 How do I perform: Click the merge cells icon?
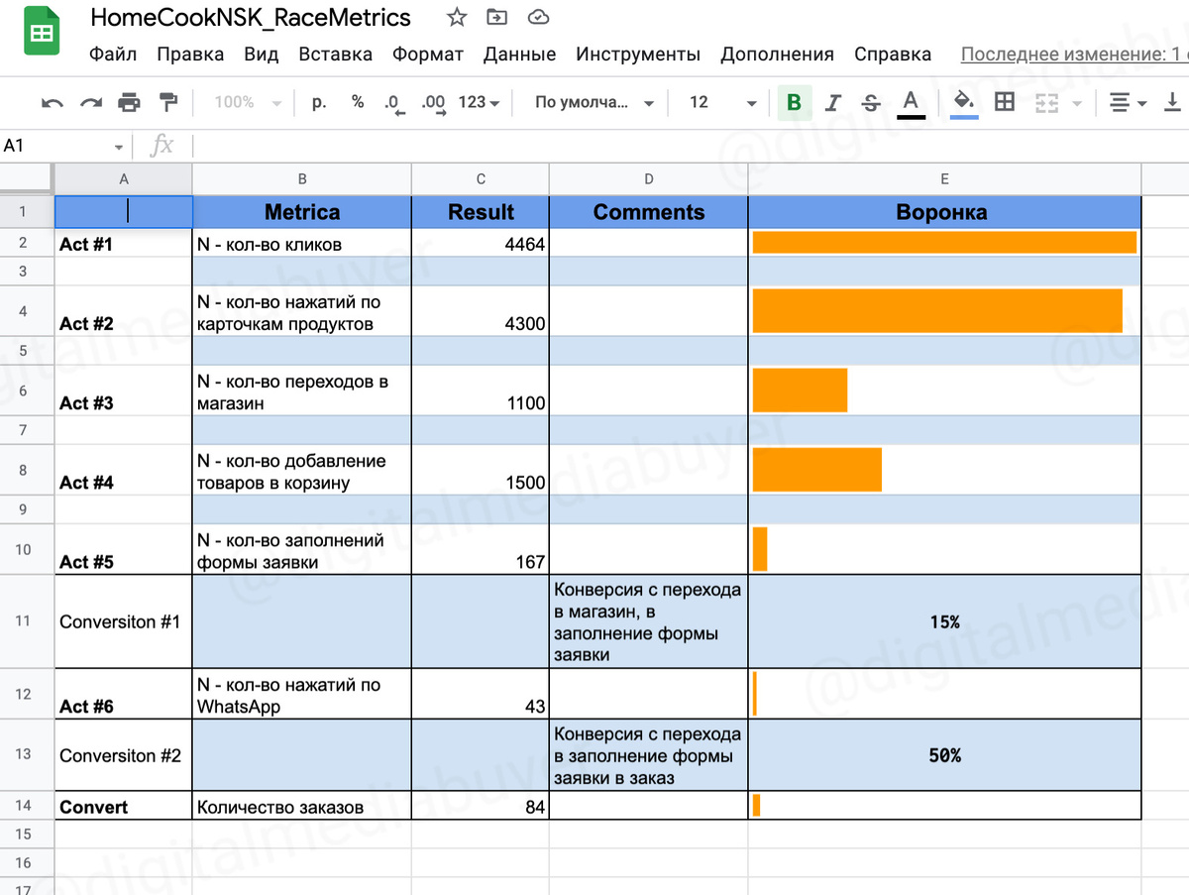tap(1047, 102)
